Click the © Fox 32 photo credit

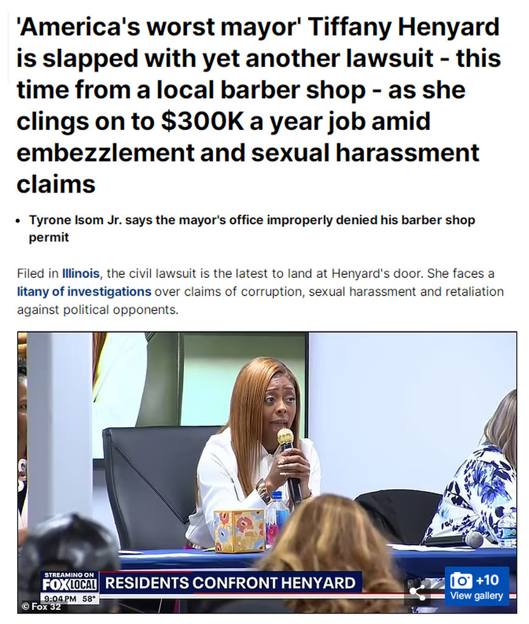coord(42,606)
